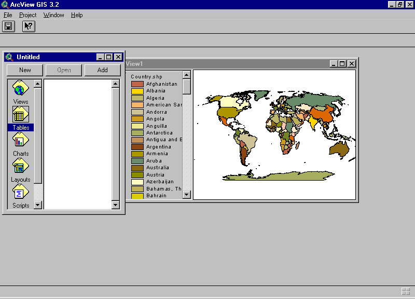Select the Views icon in project window
This screenshot has width=415, height=299.
point(21,89)
